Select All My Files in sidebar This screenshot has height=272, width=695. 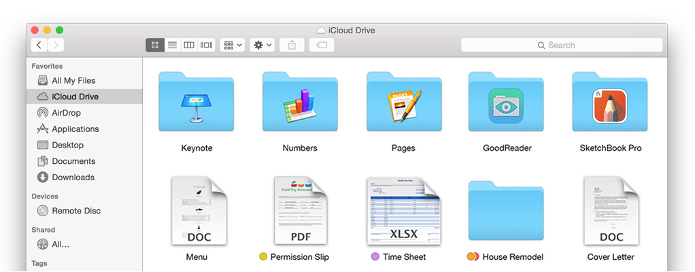[84, 81]
